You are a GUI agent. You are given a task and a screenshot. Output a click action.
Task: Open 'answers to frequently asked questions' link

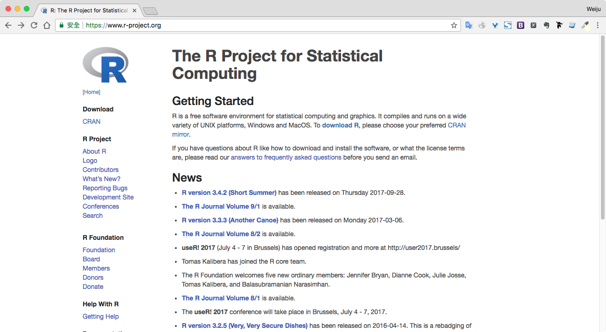tap(286, 157)
